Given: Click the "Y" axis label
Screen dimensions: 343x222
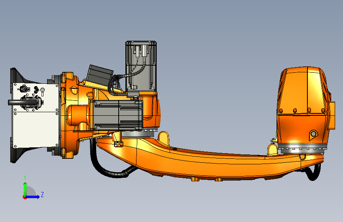Looking at the screenshot, I should coord(25,178).
